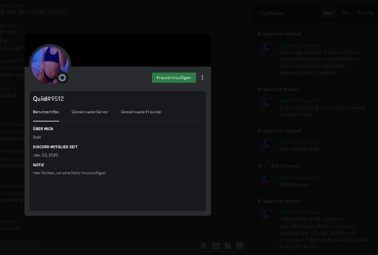This screenshot has width=378, height=255.
Task: Click the avatar beside the 60k coins für 50€ message
Action: point(268,145)
